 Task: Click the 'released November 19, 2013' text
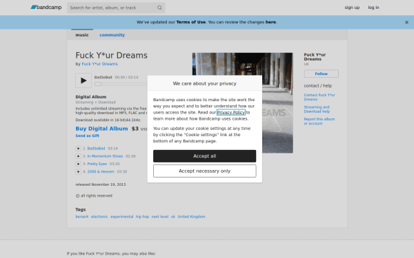(101, 184)
